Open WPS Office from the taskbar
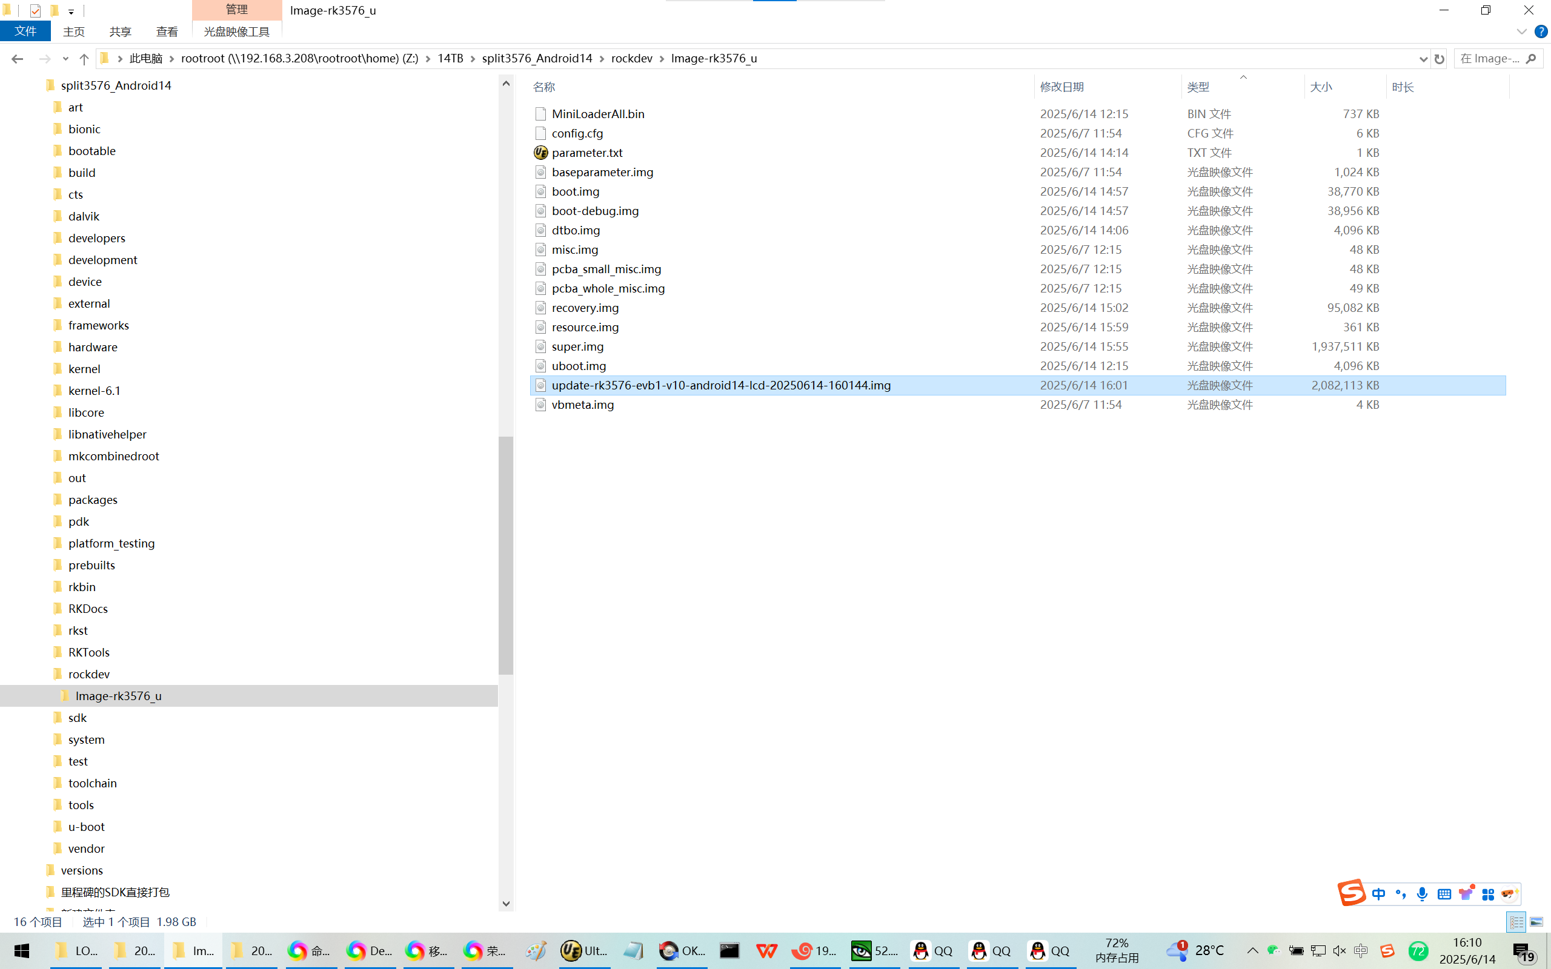Screen dimensions: 1551x969 pyautogui.click(x=766, y=950)
